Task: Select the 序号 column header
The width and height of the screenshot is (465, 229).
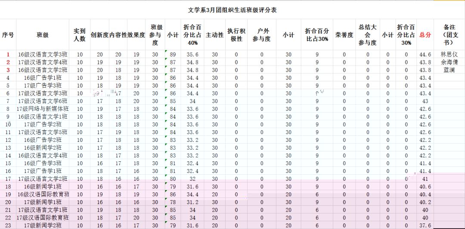Action: (8, 35)
